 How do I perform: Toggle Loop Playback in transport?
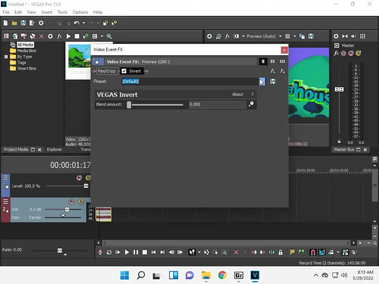pyautogui.click(x=109, y=252)
